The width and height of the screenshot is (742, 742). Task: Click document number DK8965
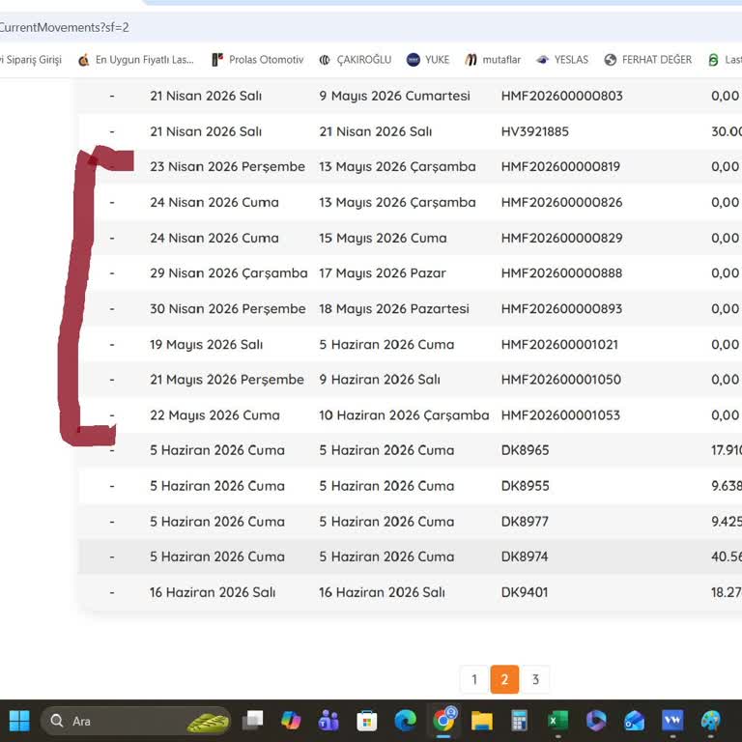click(x=525, y=450)
